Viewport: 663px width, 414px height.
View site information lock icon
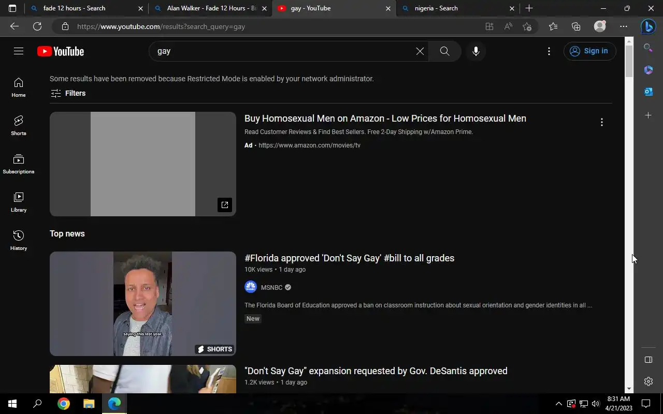[x=65, y=26]
